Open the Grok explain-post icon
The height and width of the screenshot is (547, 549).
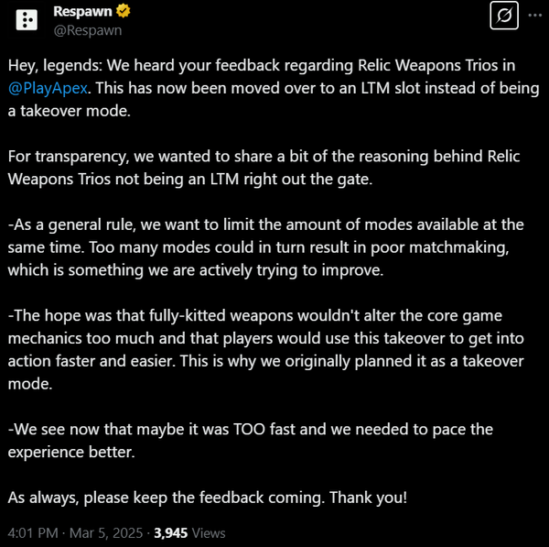[504, 16]
